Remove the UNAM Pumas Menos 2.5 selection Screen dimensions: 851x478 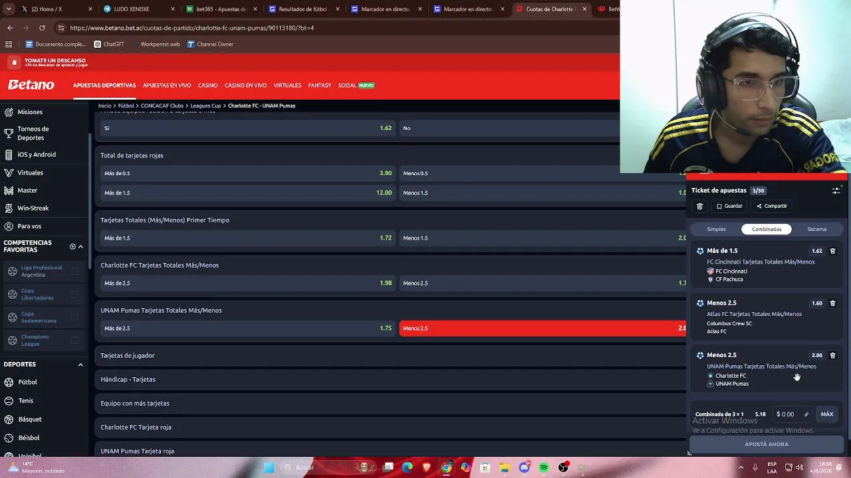[x=832, y=355]
